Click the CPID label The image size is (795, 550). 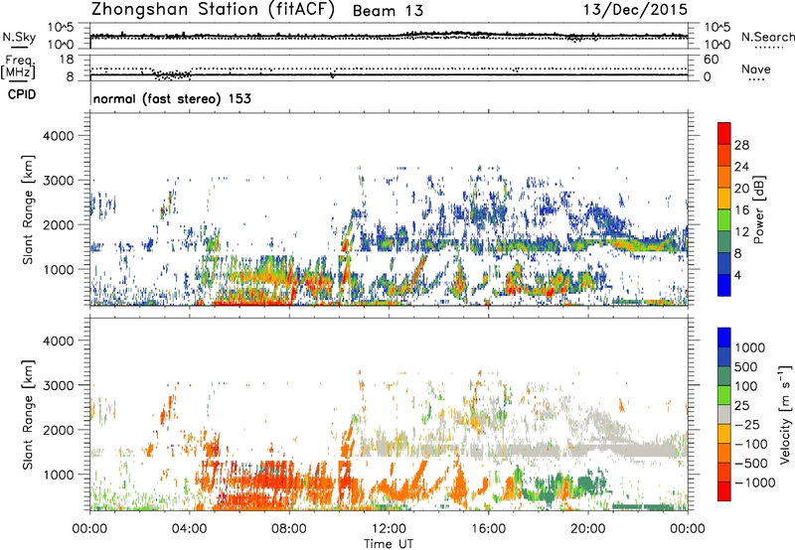point(22,94)
